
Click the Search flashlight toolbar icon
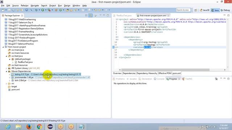[x=75, y=10]
